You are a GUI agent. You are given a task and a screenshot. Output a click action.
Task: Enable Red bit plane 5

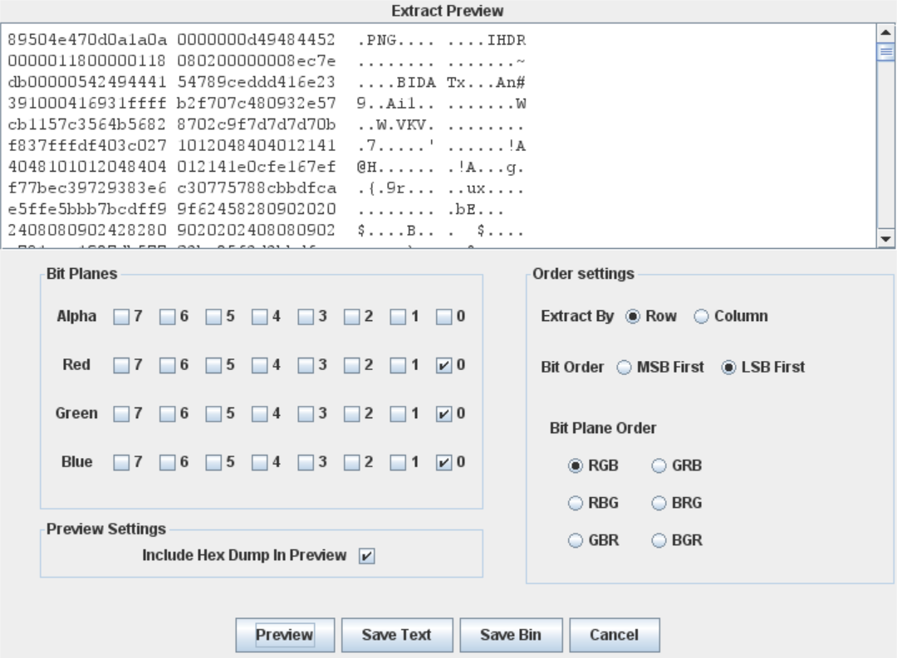(x=213, y=365)
